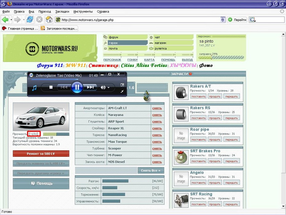Reload the page with refresh icon
This screenshot has width=286, height=215.
coord(30,19)
